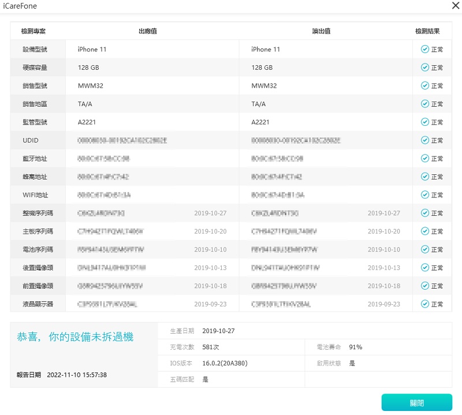Click factory date 2019-10-20 in 主板序列碼 row
462x415 pixels.
210,231
